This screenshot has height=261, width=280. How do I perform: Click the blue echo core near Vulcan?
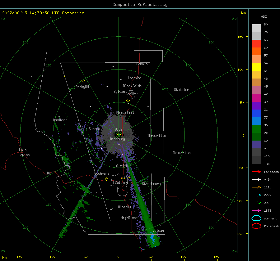153,238
